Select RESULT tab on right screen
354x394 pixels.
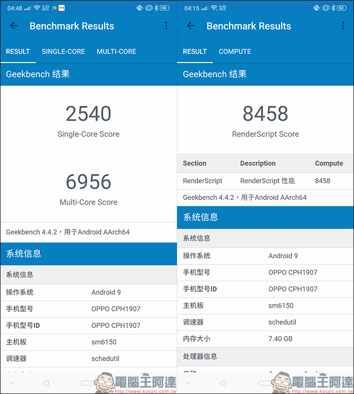[195, 52]
